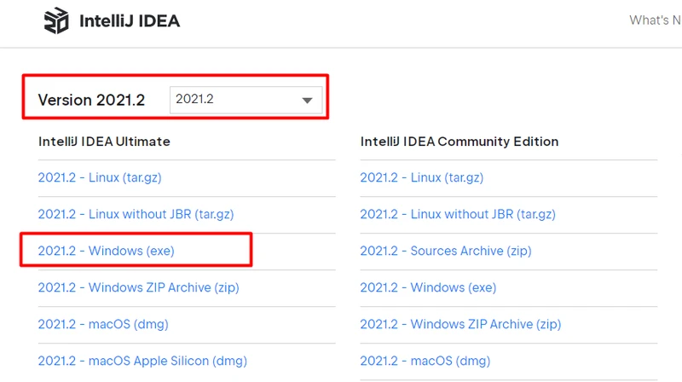The width and height of the screenshot is (682, 382).
Task: Download Ultimate 2021.2 Linux (tar.gz)
Action: tap(100, 178)
